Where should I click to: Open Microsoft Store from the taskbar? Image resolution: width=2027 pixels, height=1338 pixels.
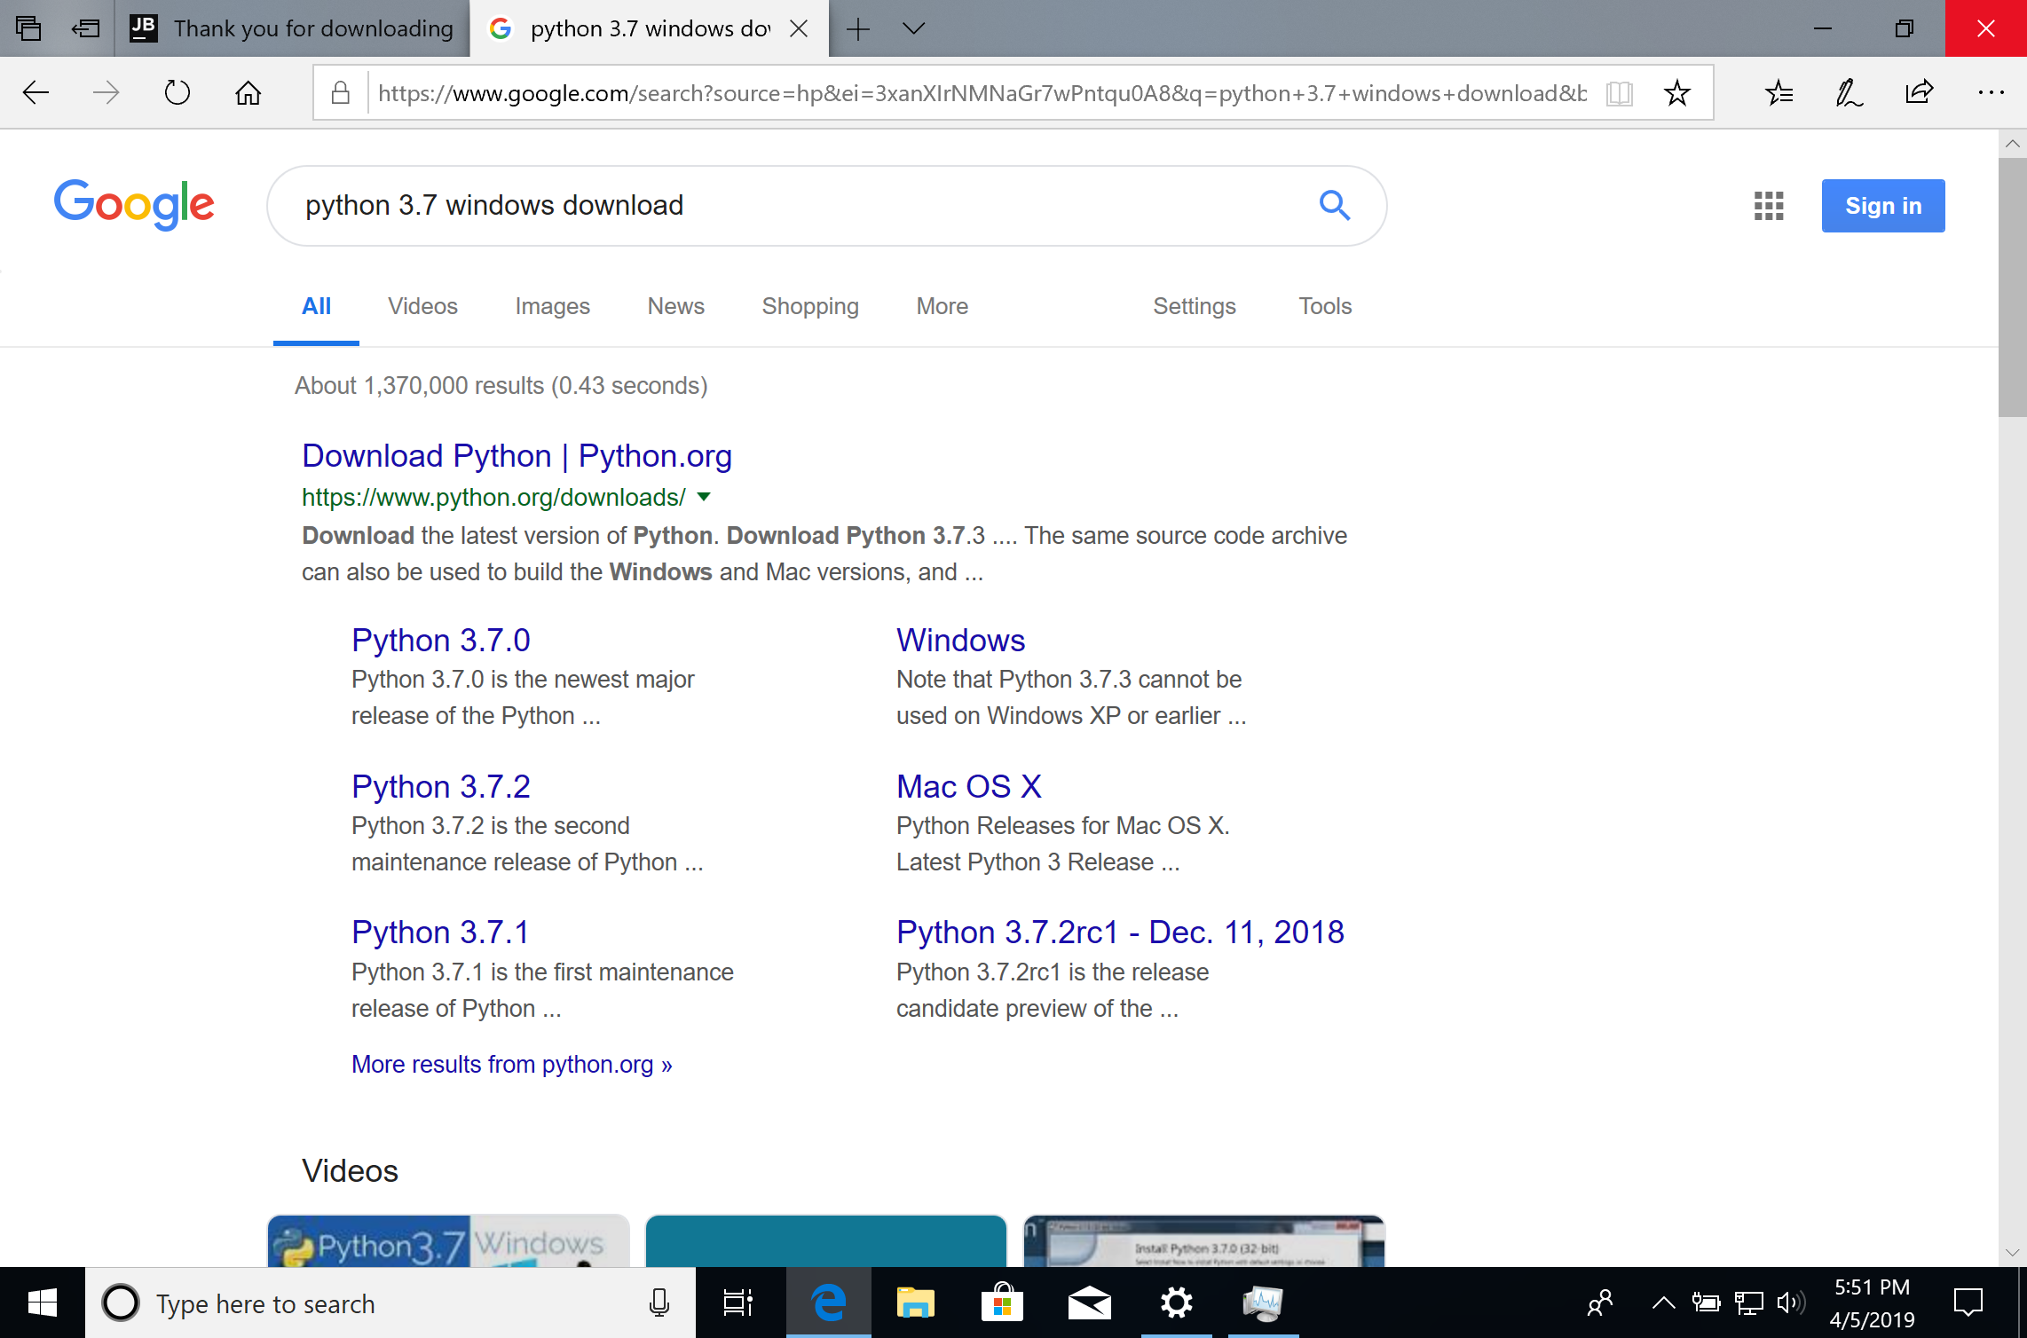(1002, 1303)
